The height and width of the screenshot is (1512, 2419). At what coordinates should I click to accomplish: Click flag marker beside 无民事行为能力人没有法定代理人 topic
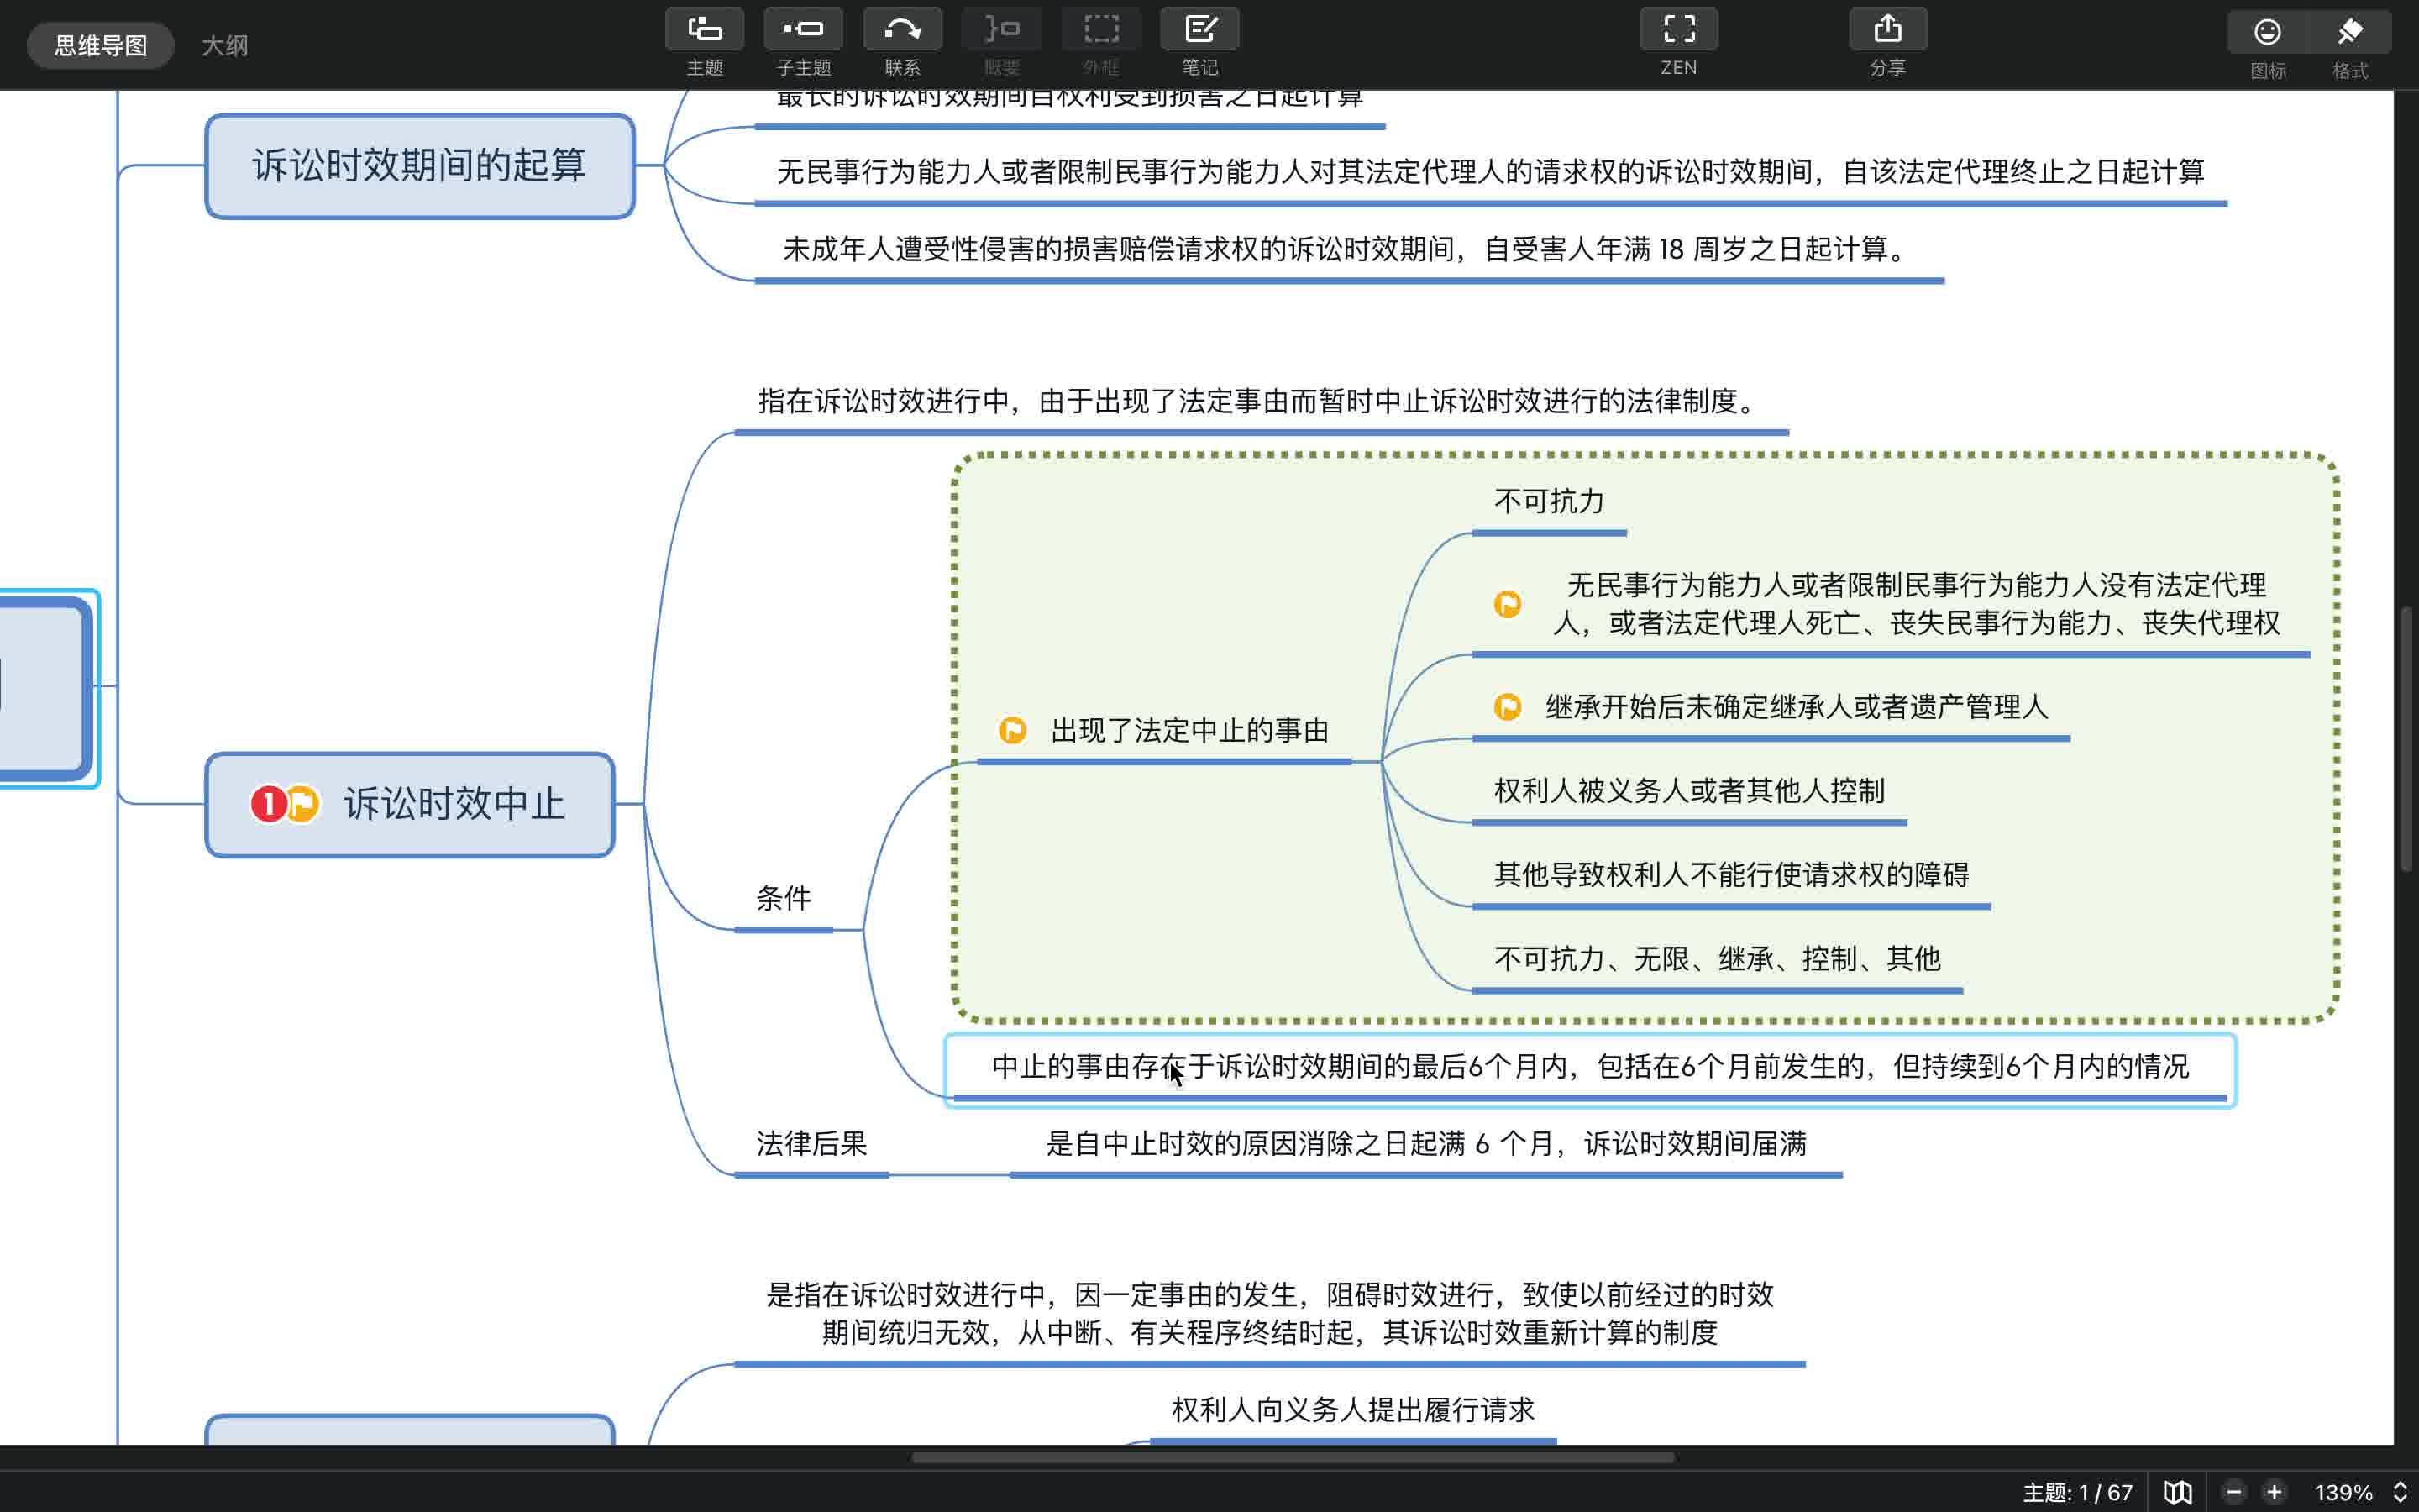1508,604
